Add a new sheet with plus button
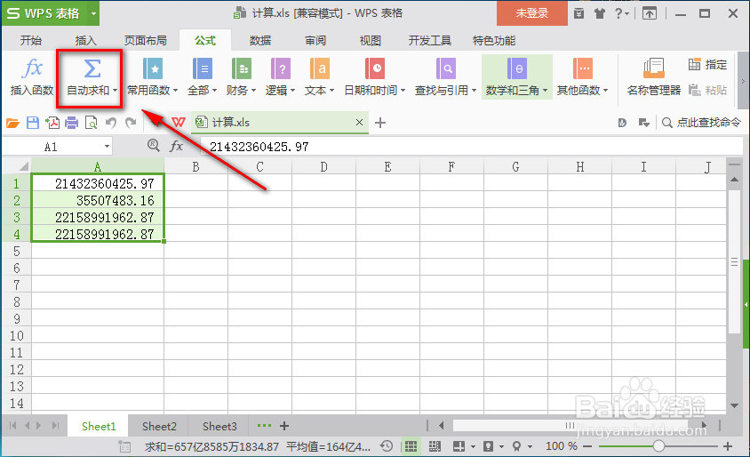The image size is (750, 457). pos(284,426)
